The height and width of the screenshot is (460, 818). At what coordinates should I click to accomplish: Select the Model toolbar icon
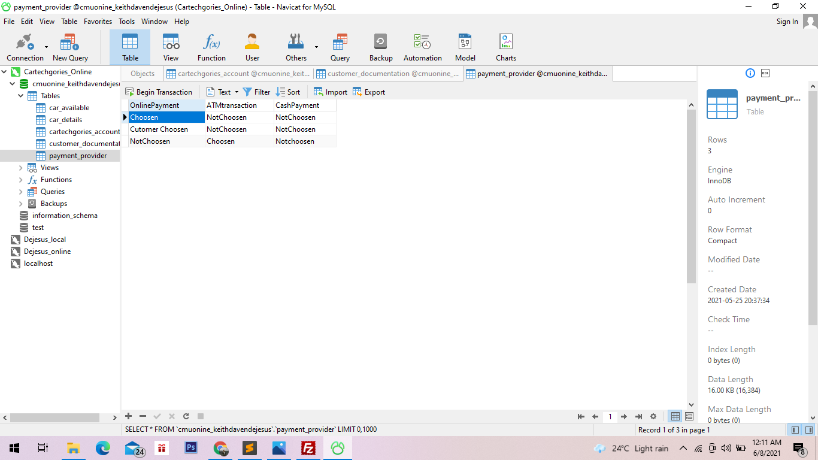pos(465,47)
